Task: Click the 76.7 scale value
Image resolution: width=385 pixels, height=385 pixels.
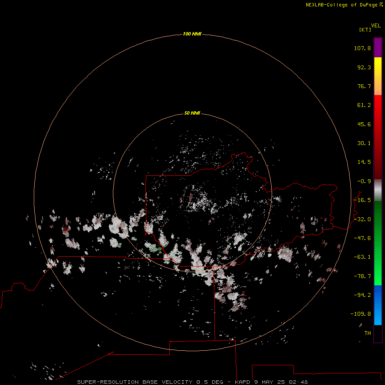Action: (x=364, y=86)
